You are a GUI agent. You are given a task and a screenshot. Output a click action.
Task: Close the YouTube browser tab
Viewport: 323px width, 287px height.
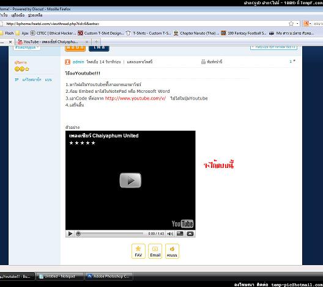click(x=87, y=42)
